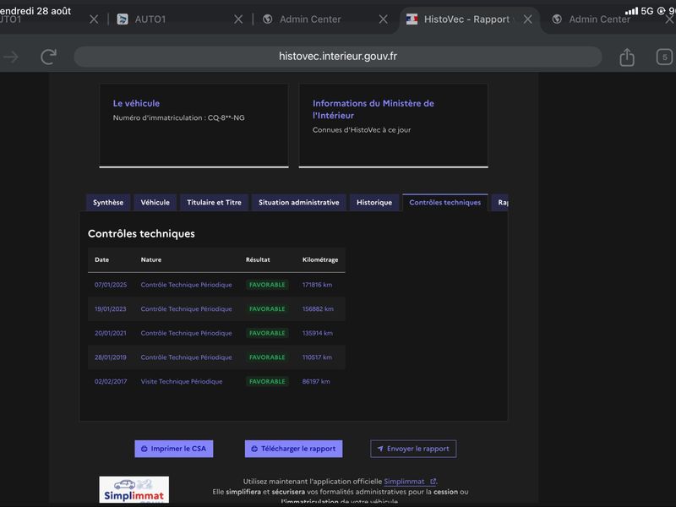Click the date 02/02/2017

pos(111,381)
